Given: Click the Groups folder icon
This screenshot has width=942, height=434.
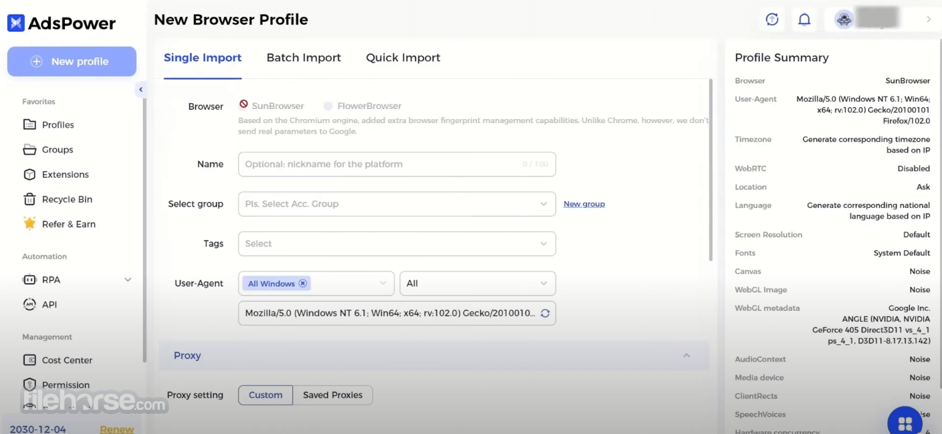Looking at the screenshot, I should (29, 150).
